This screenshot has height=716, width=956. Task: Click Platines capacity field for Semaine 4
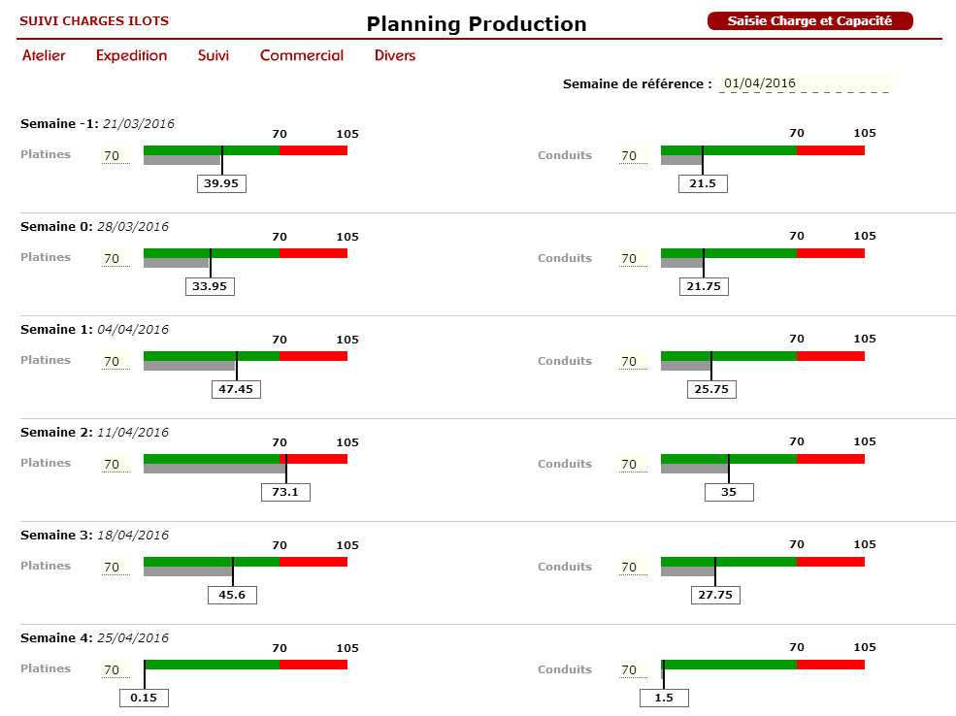(x=115, y=669)
